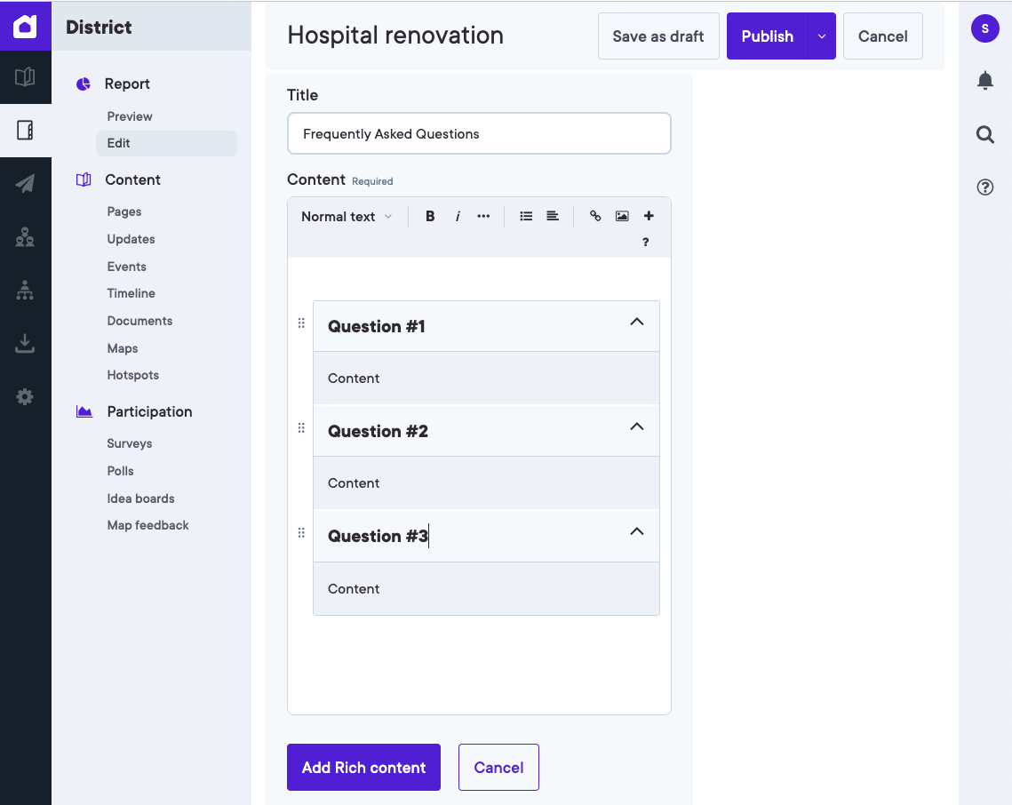Image resolution: width=1012 pixels, height=805 pixels.
Task: Open the Timeline content section
Action: click(131, 293)
